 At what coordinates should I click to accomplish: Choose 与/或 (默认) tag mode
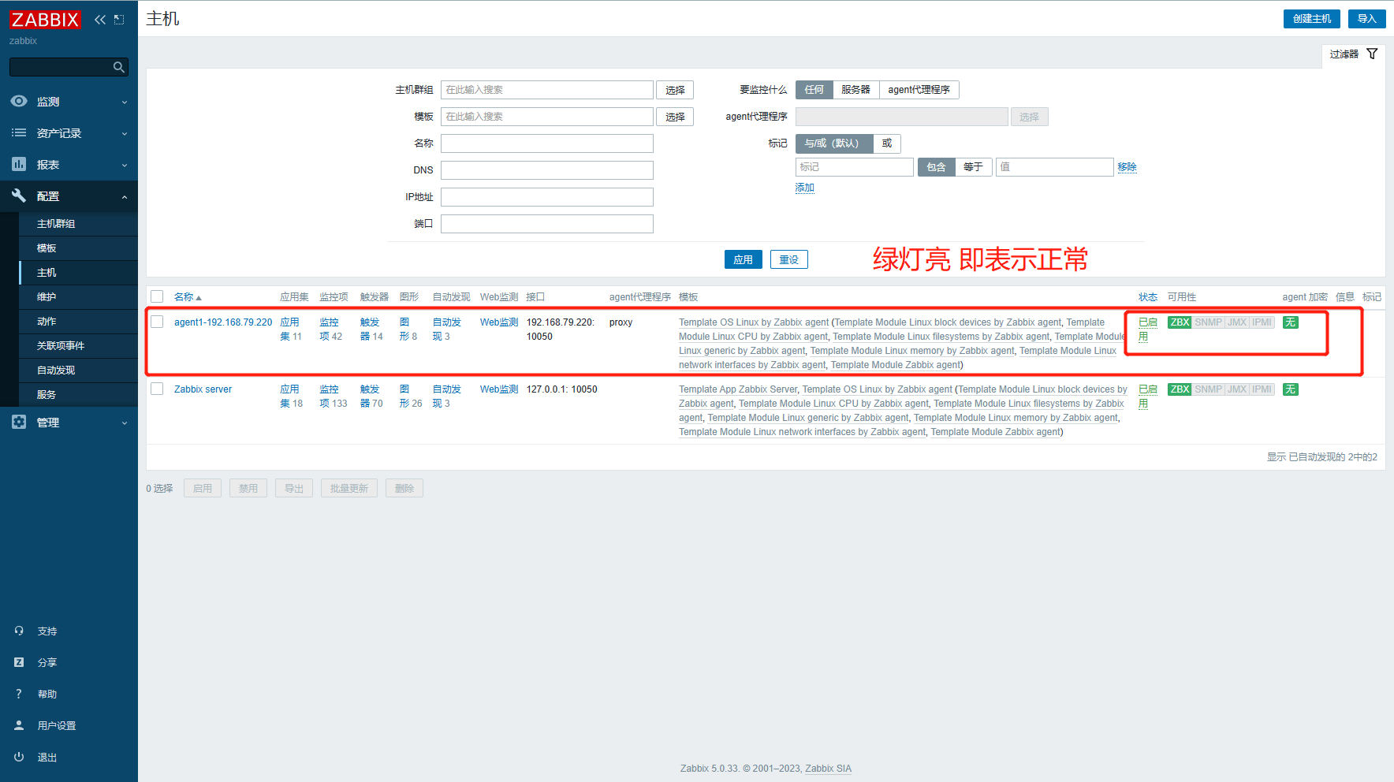click(834, 143)
